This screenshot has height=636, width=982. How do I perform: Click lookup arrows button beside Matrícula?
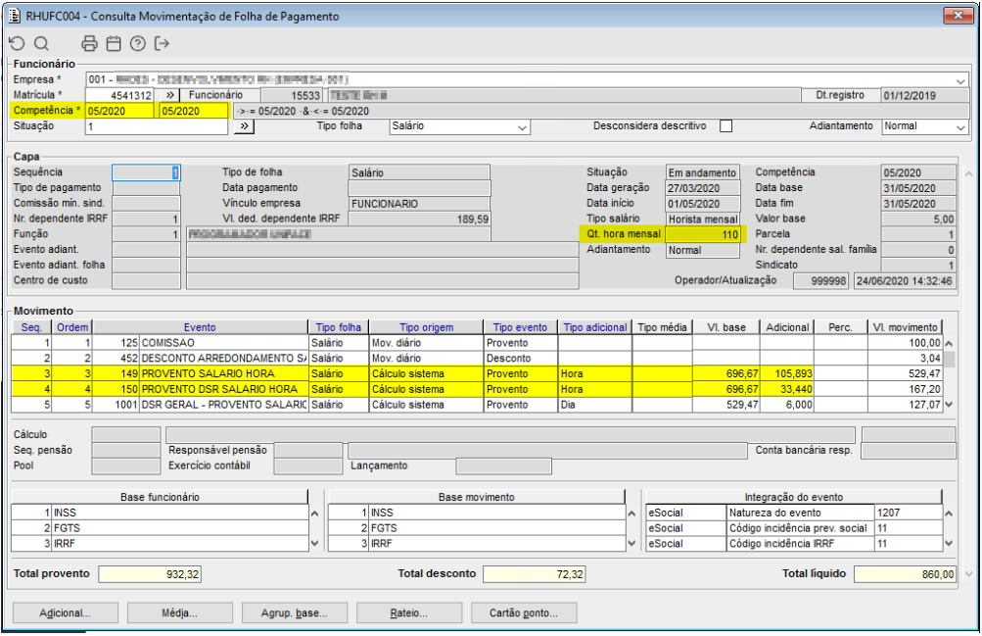[169, 95]
